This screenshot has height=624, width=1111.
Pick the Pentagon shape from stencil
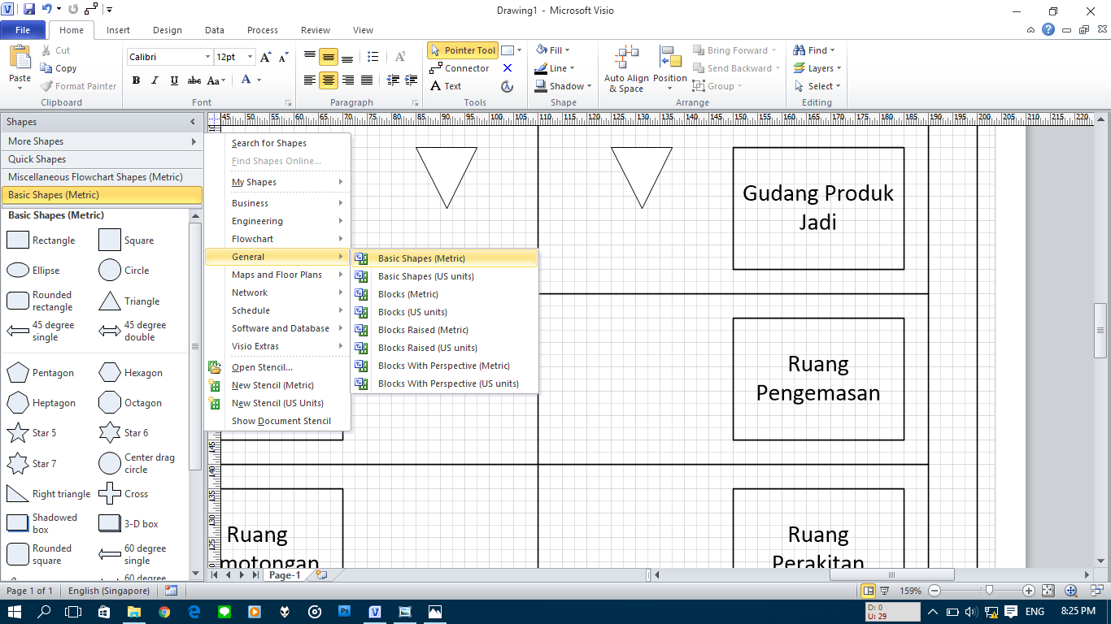(x=40, y=373)
